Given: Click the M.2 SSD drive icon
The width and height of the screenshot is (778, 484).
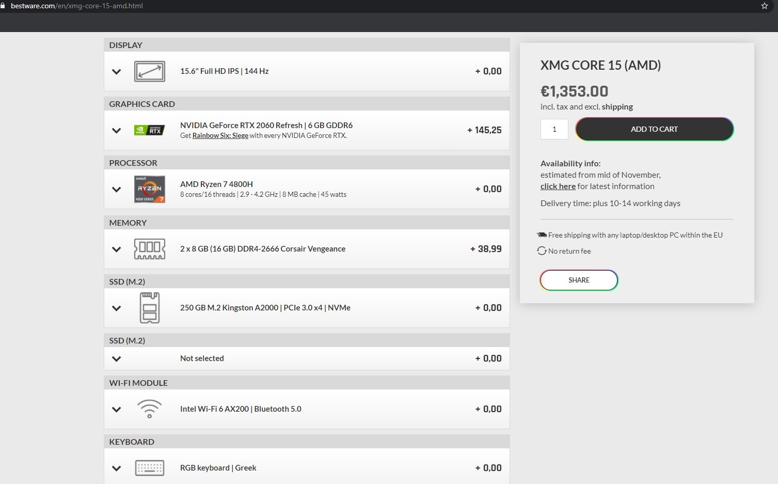Looking at the screenshot, I should [150, 308].
